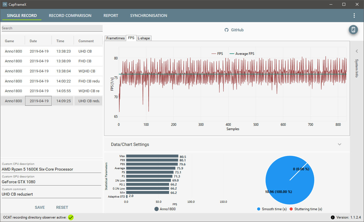Show the L-shape chart tab
Viewport: 364px width, 222px height.
click(x=143, y=38)
